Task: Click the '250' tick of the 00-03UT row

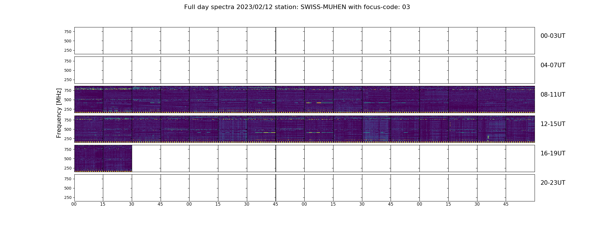Action: pos(68,50)
